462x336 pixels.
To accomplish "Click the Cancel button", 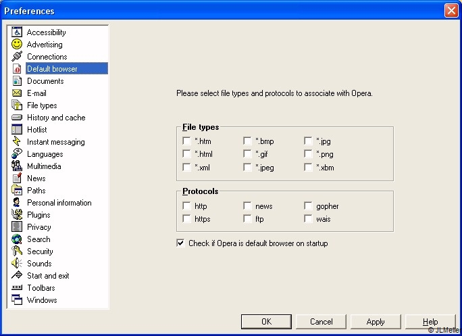I will coord(321,321).
